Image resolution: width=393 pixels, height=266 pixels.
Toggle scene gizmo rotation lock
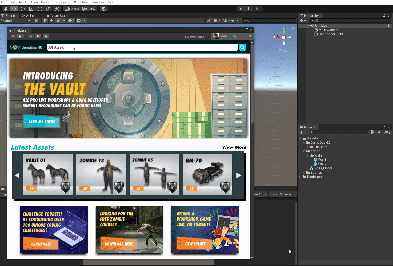pyautogui.click(x=293, y=28)
